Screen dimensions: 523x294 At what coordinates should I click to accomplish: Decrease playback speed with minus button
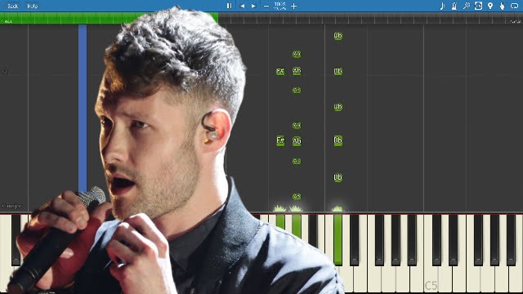pos(266,6)
